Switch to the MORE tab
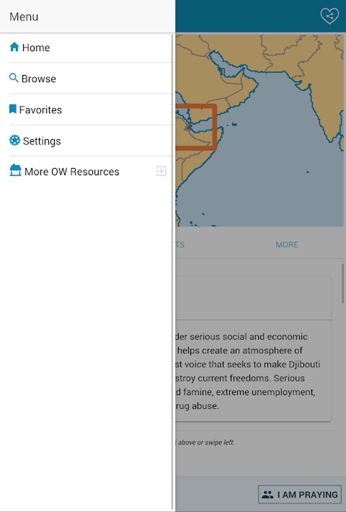 tap(287, 245)
